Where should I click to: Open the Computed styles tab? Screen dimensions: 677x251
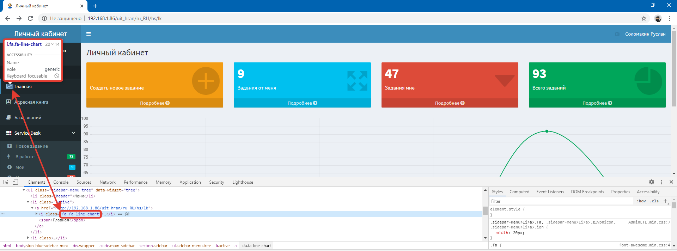[519, 192]
